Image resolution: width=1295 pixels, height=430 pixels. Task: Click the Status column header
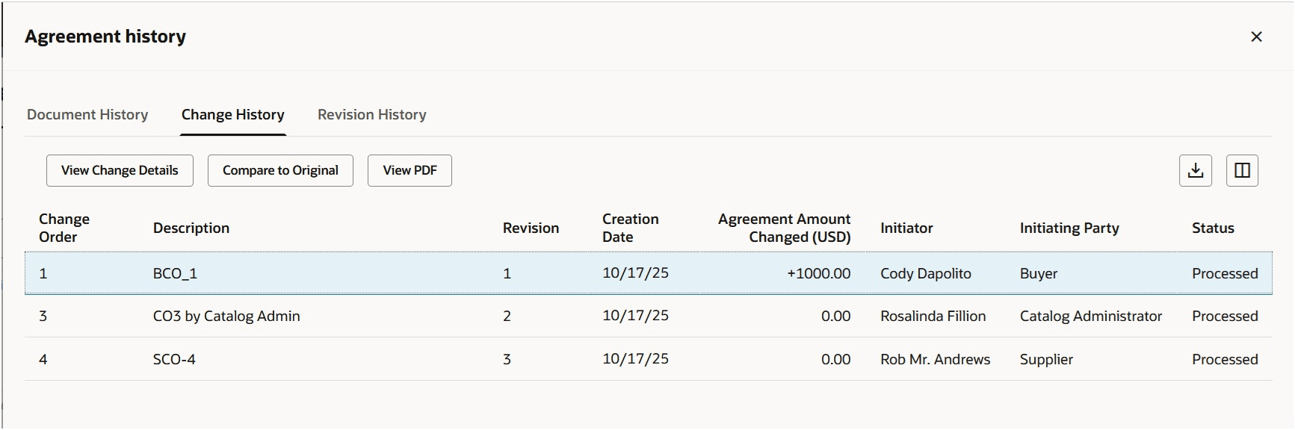point(1212,228)
